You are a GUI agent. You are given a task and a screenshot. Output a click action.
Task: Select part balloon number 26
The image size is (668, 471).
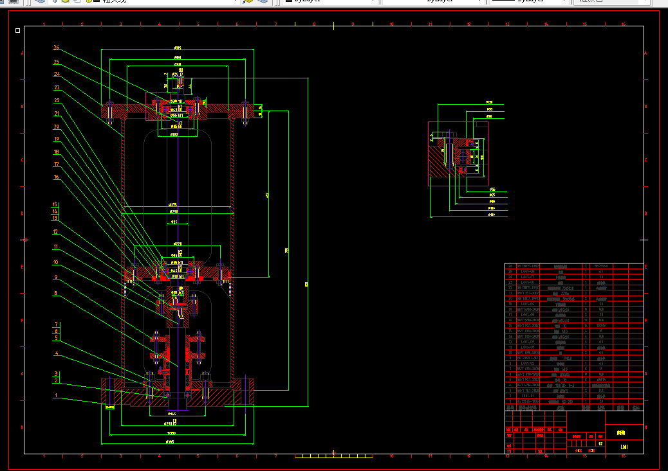tap(56, 47)
